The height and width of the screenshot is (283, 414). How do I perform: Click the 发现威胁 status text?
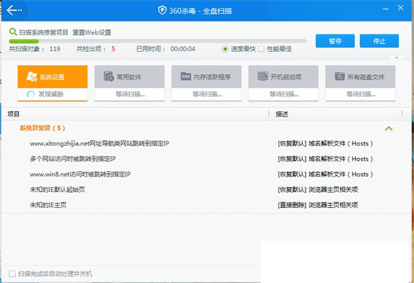(51, 94)
